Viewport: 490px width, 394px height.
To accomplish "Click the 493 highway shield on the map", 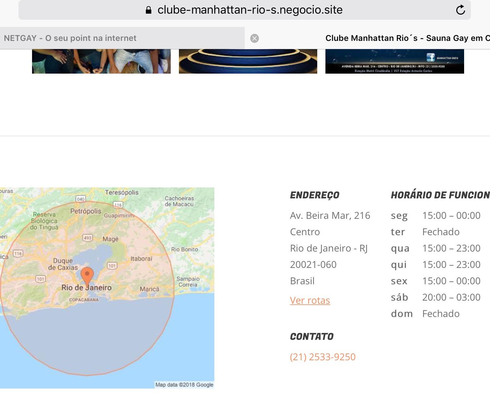I will pos(88,238).
